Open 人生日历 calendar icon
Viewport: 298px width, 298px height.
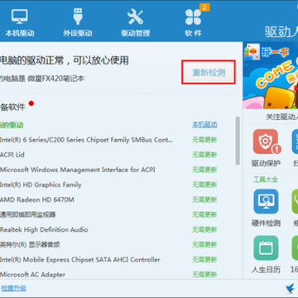click(x=266, y=254)
